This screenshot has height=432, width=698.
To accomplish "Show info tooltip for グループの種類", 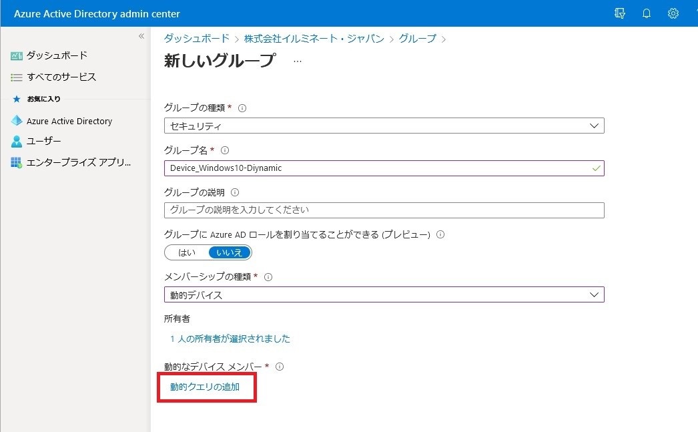I will coord(242,108).
